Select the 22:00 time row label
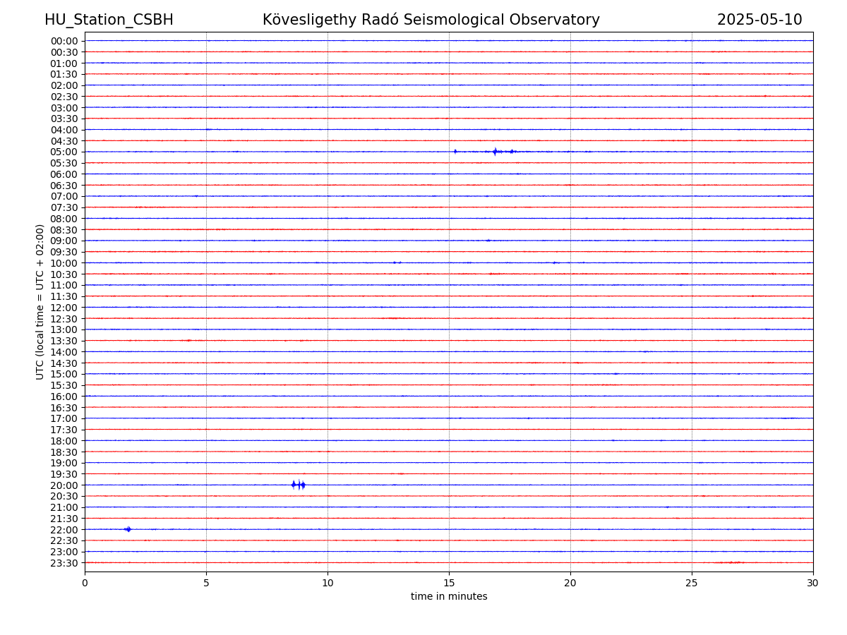Screen dimensions: 847x635 point(64,530)
